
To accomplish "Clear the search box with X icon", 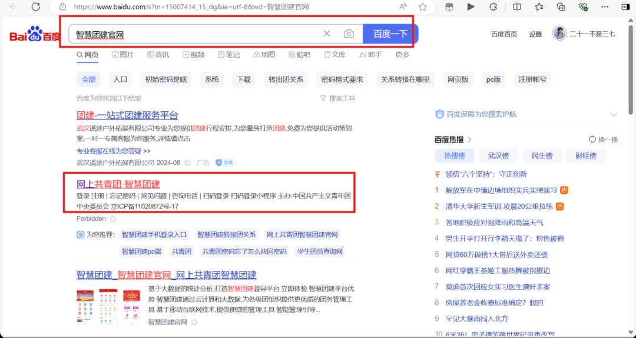I will pos(326,34).
